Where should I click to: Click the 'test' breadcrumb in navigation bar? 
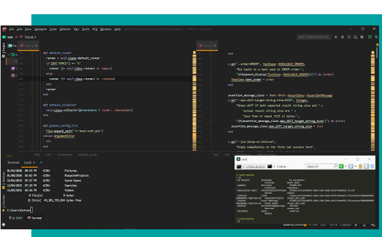point(10,37)
